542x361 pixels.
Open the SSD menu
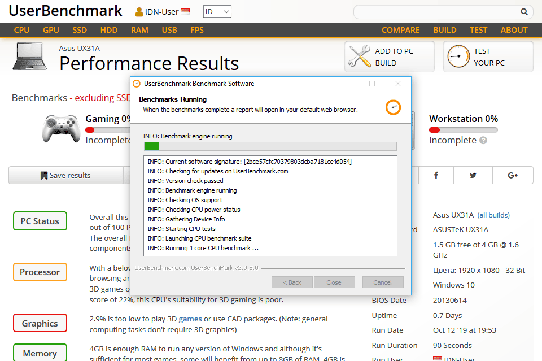pos(80,30)
